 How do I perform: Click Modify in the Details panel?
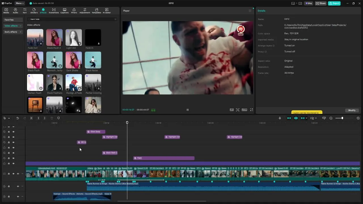pyautogui.click(x=352, y=110)
